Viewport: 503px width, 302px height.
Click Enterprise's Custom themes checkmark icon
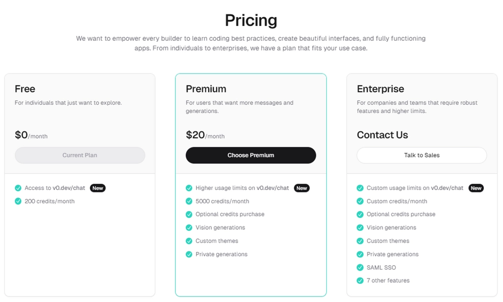[360, 241]
